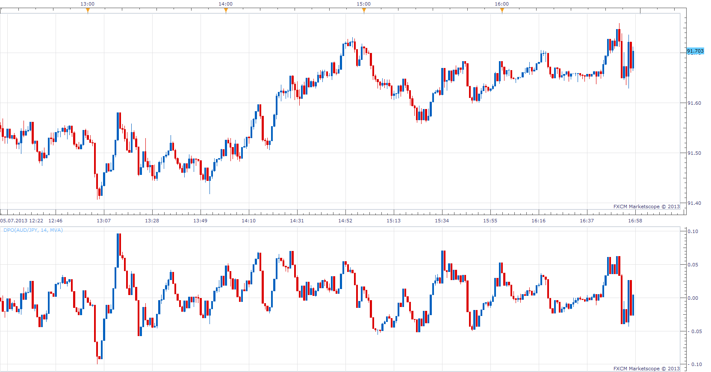Click the 12:46 time axis label
The height and width of the screenshot is (372, 711).
(56, 221)
